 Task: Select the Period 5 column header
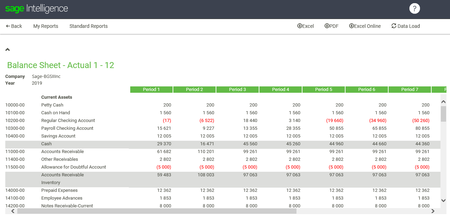point(324,90)
